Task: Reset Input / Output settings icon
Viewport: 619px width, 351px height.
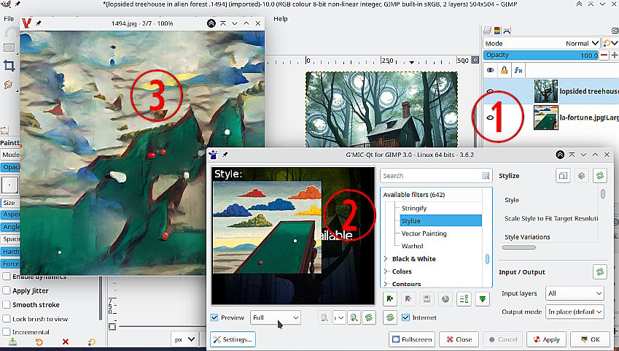Action: 599,272
